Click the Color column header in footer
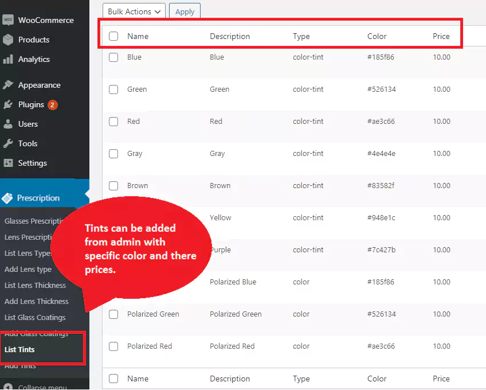Viewport: 486px width, 390px height. [x=377, y=379]
